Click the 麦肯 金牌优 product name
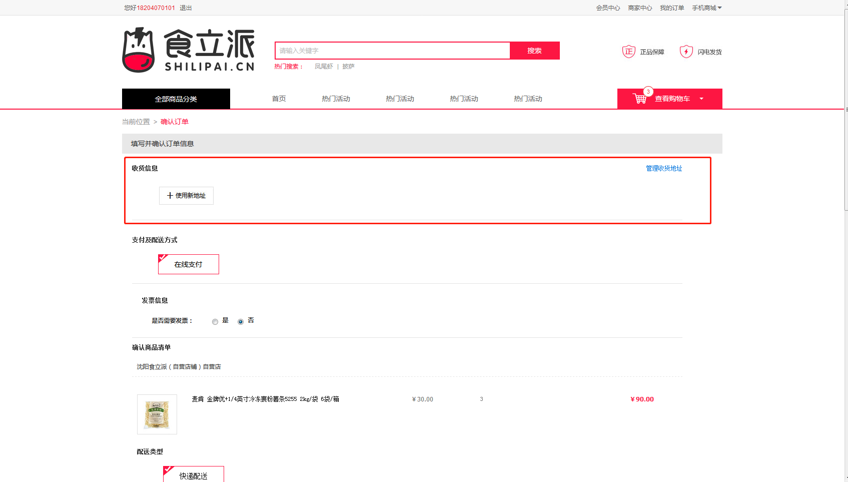 coord(265,399)
